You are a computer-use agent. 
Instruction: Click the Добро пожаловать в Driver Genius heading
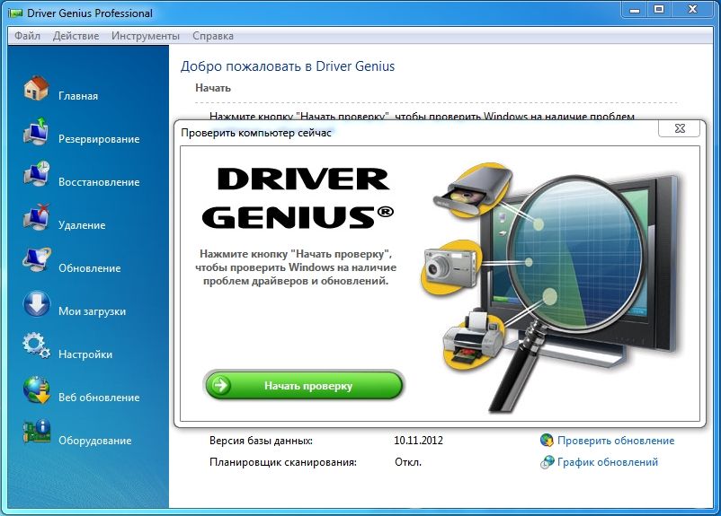288,66
